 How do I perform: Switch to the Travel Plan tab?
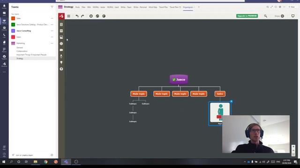point(163,7)
